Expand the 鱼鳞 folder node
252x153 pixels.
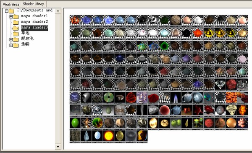(x=11, y=45)
